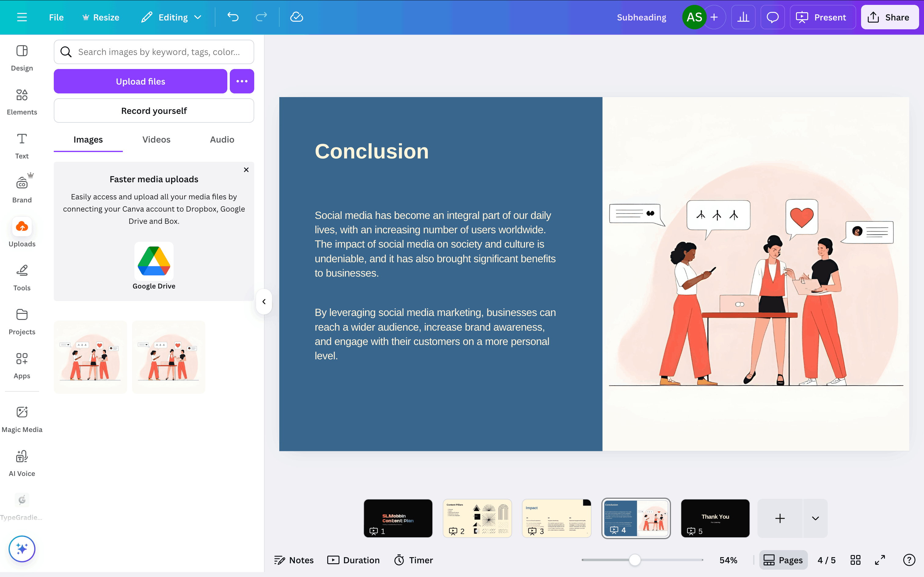Switch to grid view of pages

point(855,560)
